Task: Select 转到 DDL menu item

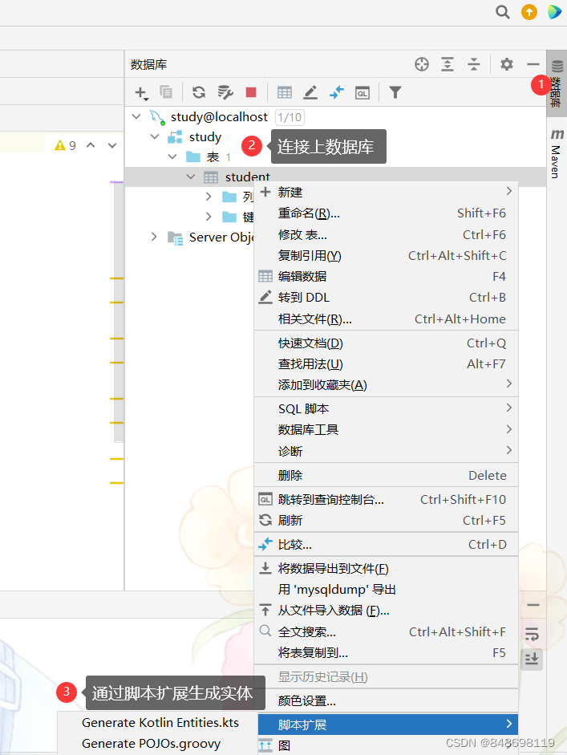Action: [386, 298]
